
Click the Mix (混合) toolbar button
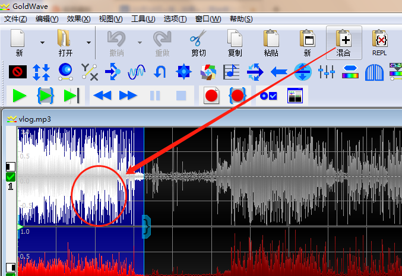point(344,43)
